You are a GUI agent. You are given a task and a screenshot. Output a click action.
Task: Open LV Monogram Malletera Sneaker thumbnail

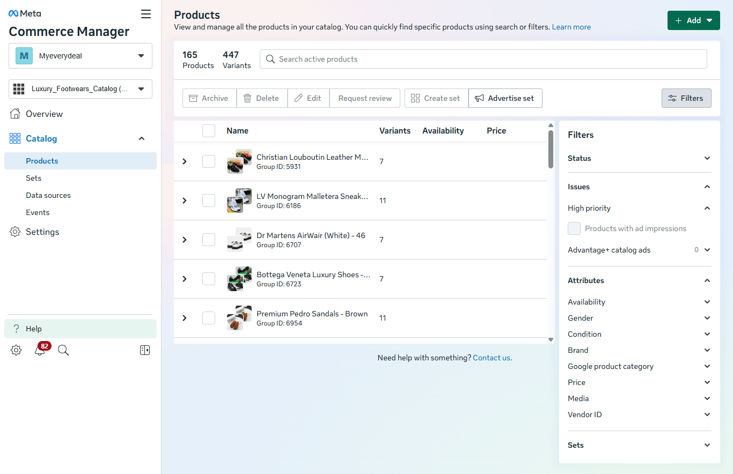[x=239, y=201]
